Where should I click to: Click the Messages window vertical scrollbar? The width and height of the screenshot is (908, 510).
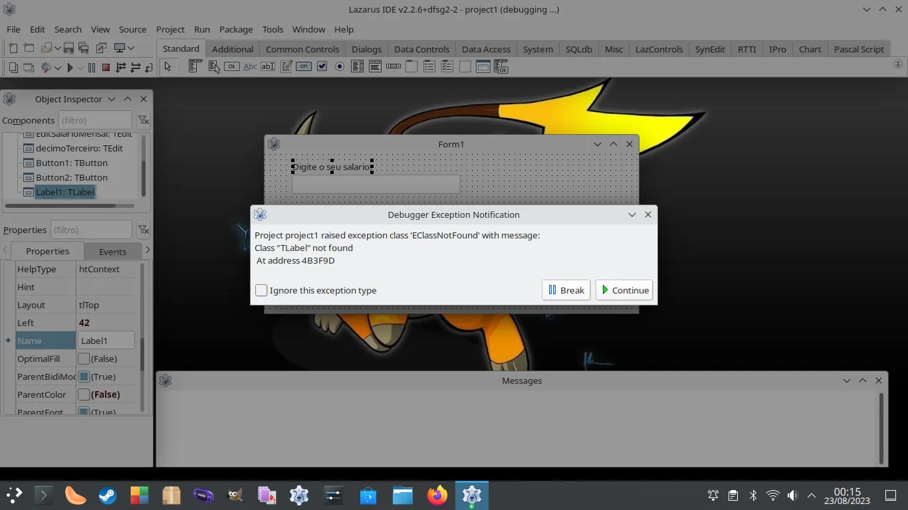(x=881, y=428)
